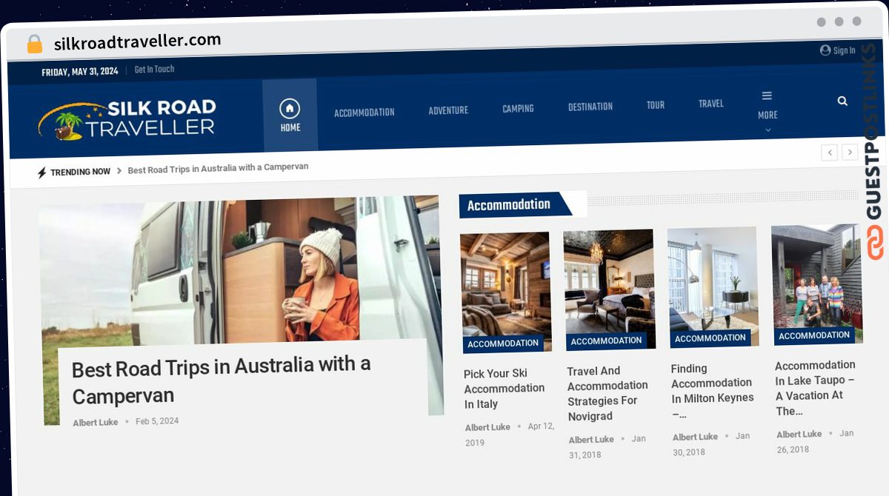Click the Feb 5, 2024 post date
Screen dimensions: 889x496
(x=157, y=421)
